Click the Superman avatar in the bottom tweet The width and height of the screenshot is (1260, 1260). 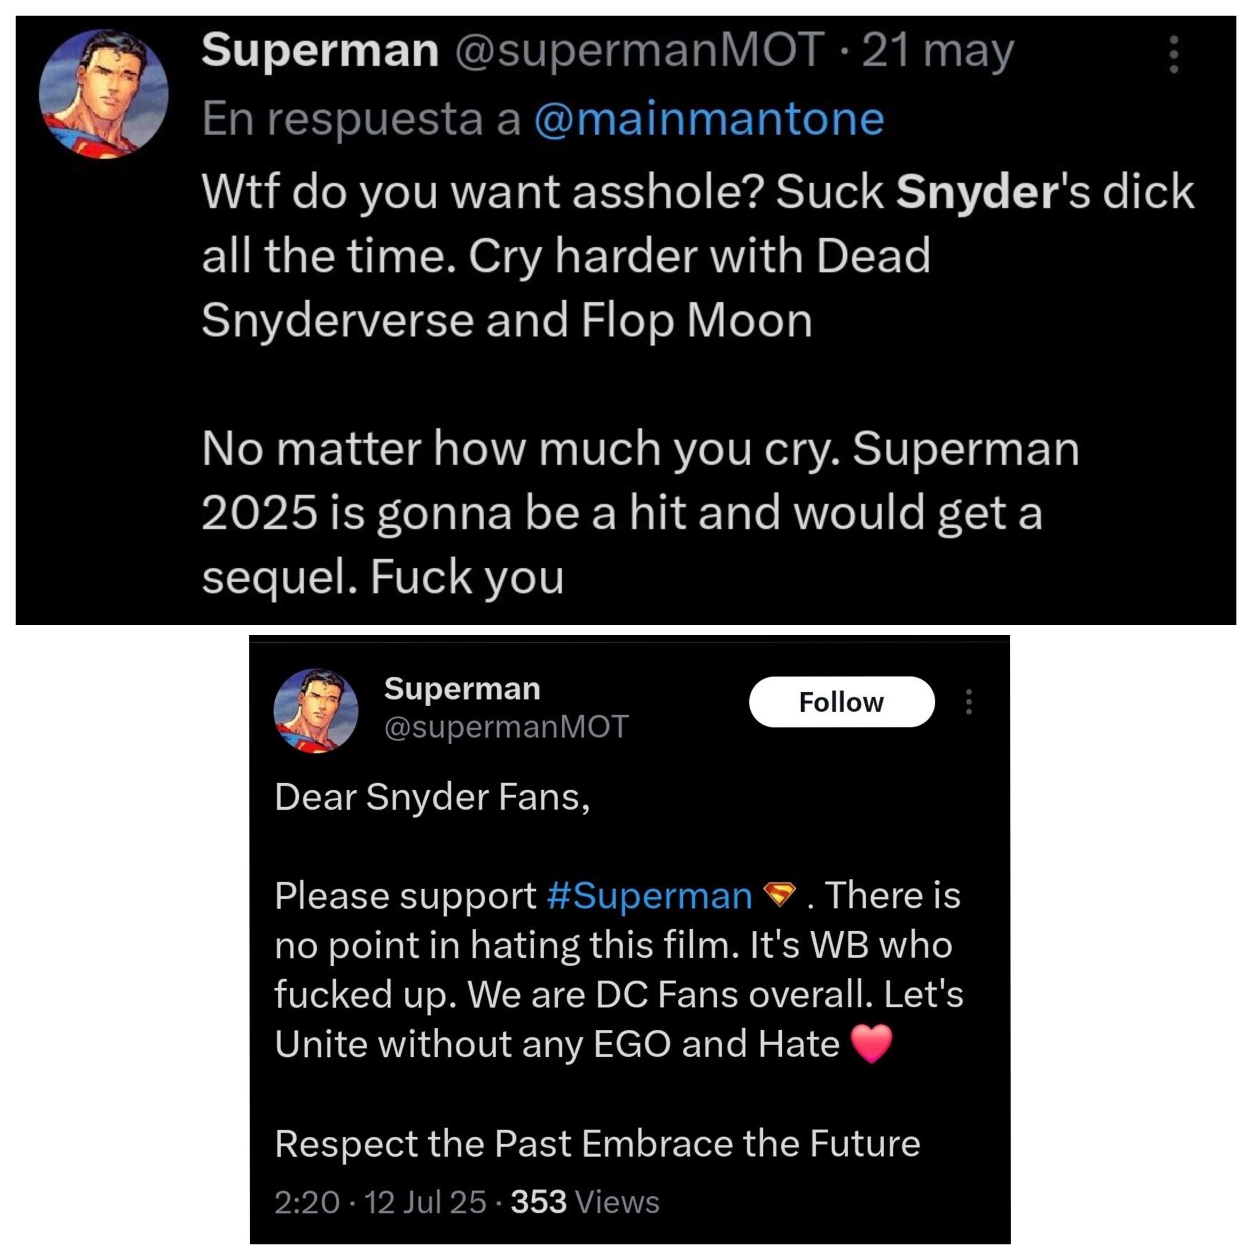[x=316, y=710]
